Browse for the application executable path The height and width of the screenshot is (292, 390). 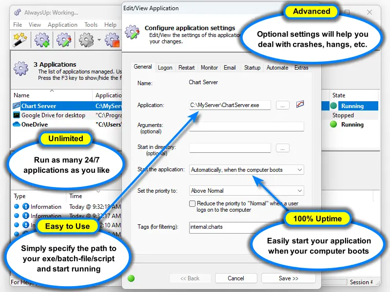283,105
